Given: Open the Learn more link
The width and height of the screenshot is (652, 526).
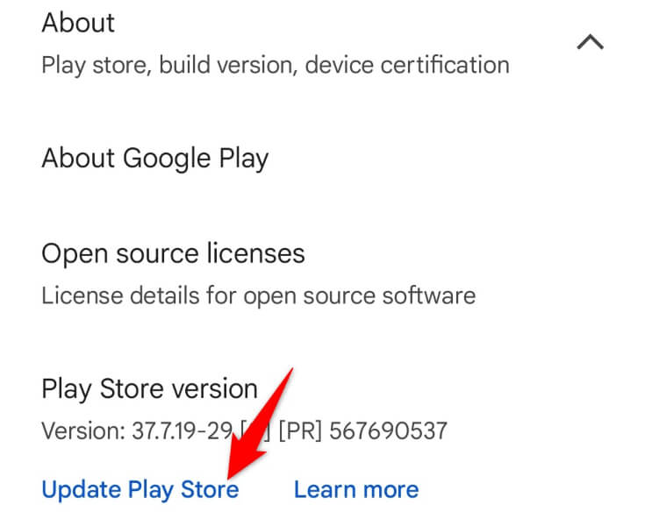Looking at the screenshot, I should tap(355, 488).
